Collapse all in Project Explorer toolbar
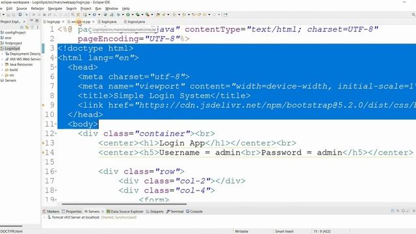This screenshot has height=234, width=416. click(22, 27)
